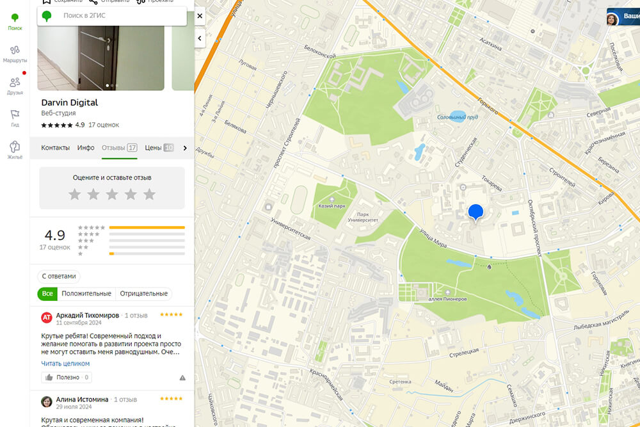Click the Darvin Digital title
This screenshot has width=640, height=427.
tap(69, 102)
